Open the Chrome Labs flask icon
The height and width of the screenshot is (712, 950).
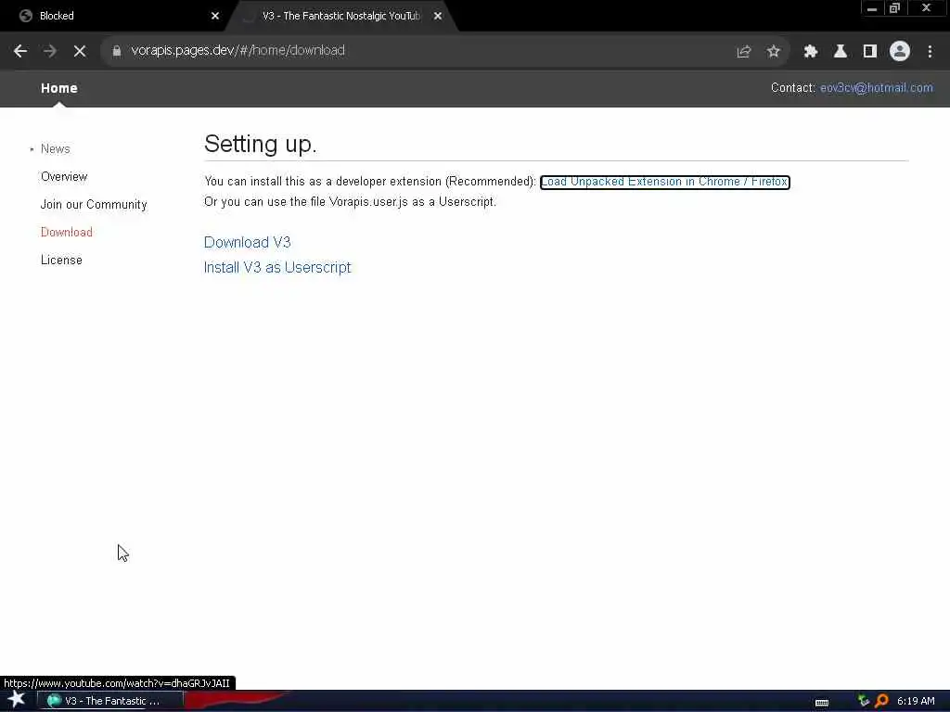[x=840, y=52]
